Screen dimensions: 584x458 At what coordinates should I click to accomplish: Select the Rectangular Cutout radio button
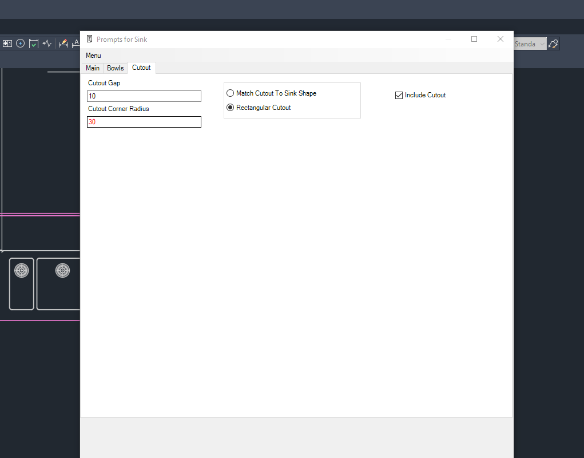(x=230, y=107)
